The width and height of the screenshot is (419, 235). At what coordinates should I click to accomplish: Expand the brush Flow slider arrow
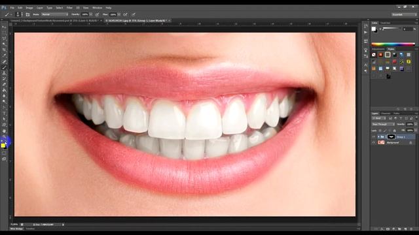[x=119, y=14]
